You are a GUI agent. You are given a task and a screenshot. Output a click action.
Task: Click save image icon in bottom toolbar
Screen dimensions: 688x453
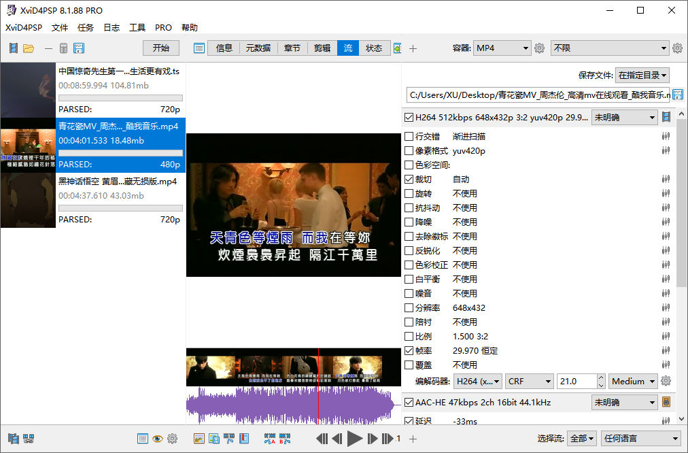tap(214, 438)
